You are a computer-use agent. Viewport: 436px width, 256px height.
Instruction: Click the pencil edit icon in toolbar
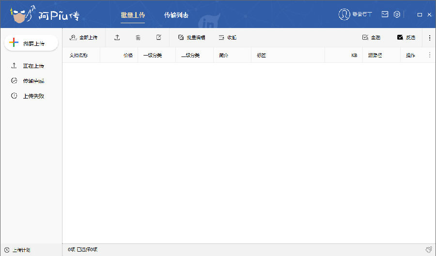click(159, 37)
